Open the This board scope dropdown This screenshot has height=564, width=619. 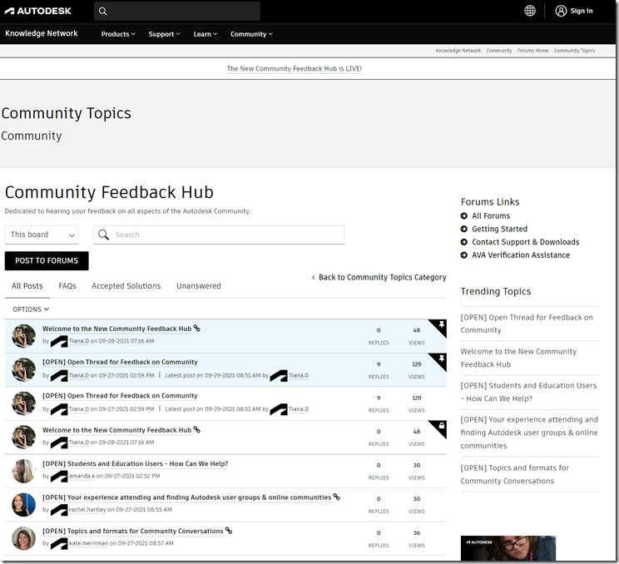coord(42,235)
